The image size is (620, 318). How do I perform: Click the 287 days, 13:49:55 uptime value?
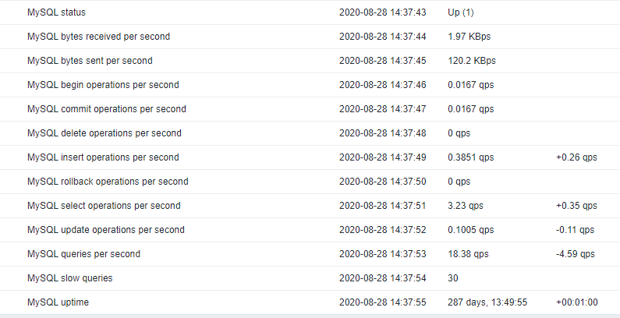coord(487,302)
